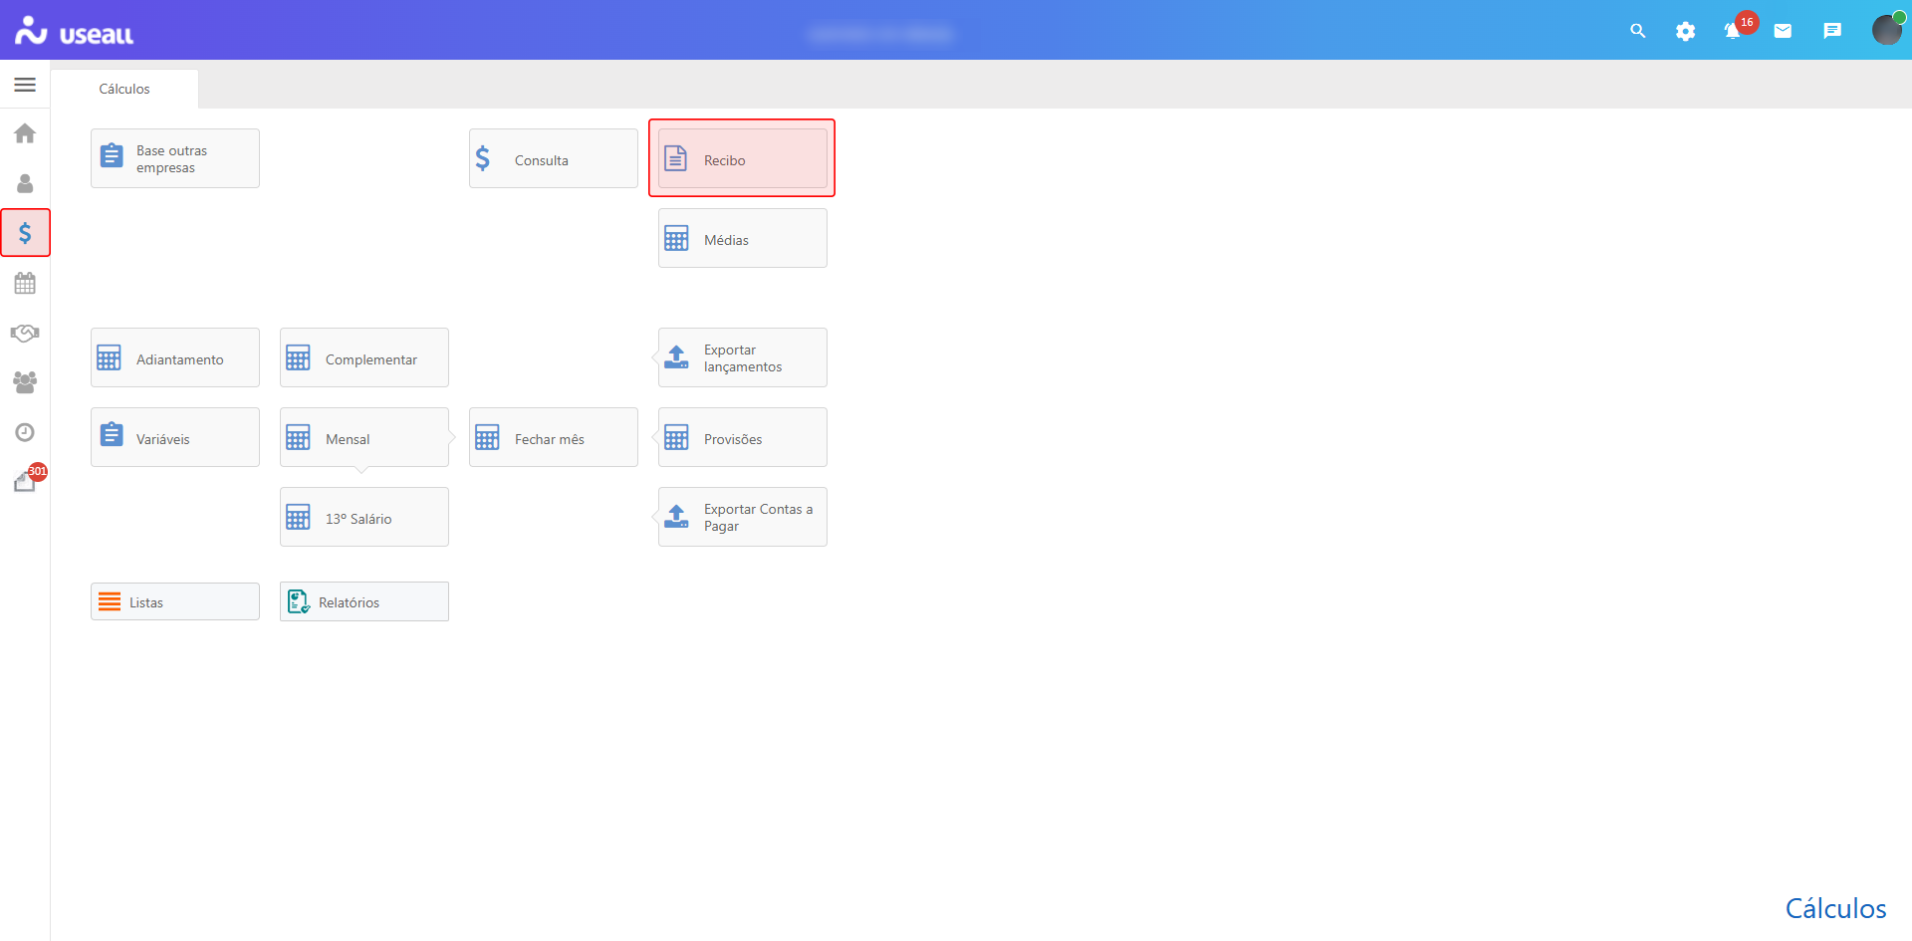Open the Relatórios tile
Image resolution: width=1912 pixels, height=941 pixels.
point(364,601)
